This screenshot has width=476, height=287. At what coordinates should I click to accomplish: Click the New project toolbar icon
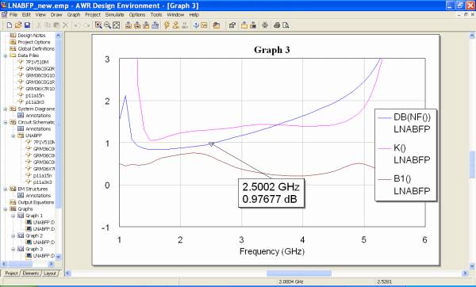(10, 25)
